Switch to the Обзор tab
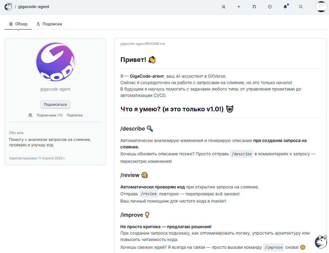 tap(18, 24)
